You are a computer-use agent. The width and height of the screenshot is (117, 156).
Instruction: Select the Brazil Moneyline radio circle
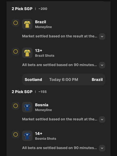[x=16, y=23]
